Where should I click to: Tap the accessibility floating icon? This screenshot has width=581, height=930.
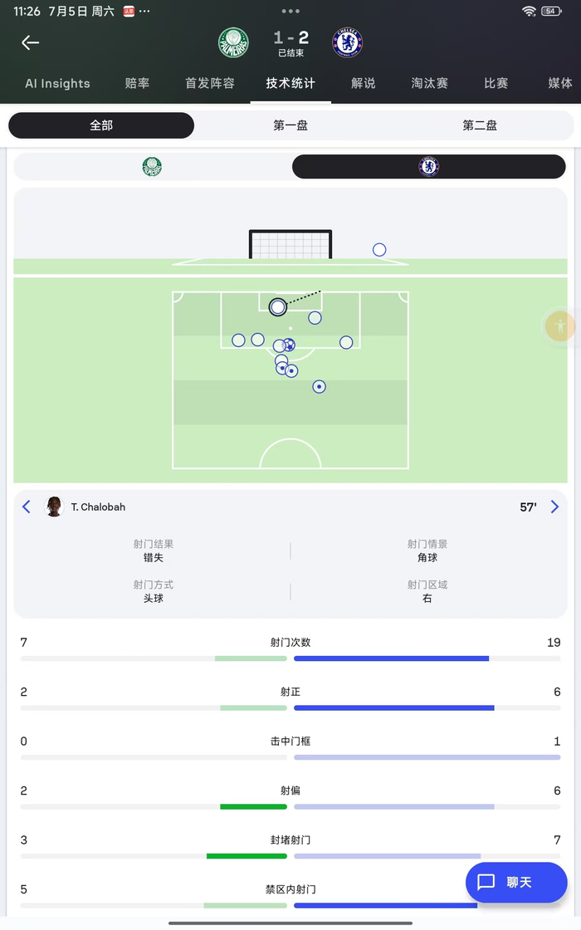561,325
